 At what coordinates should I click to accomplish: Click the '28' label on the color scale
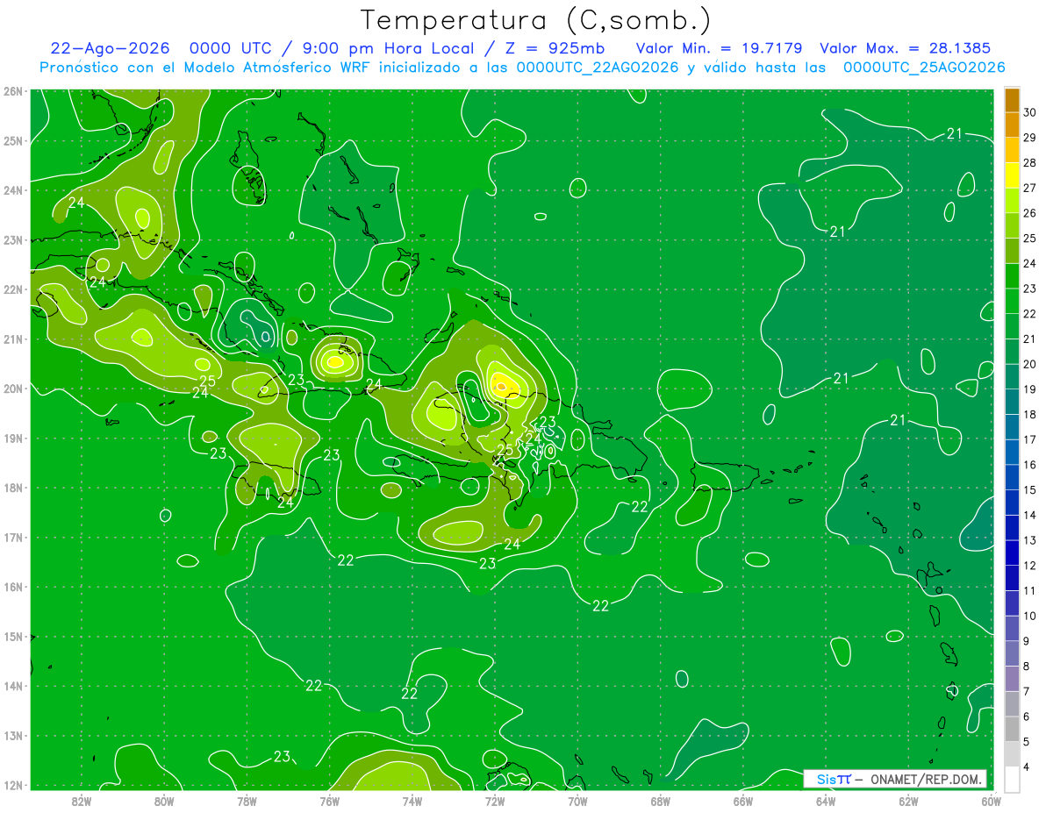(1030, 163)
